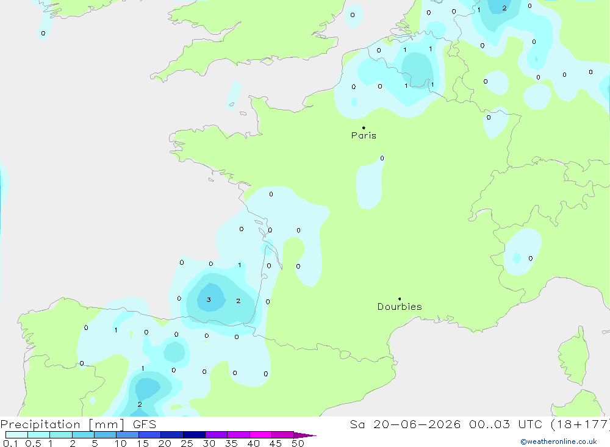Select the 45–50 mm magenta legend swatch
Screen dimensions: 610x447
(x=282, y=435)
